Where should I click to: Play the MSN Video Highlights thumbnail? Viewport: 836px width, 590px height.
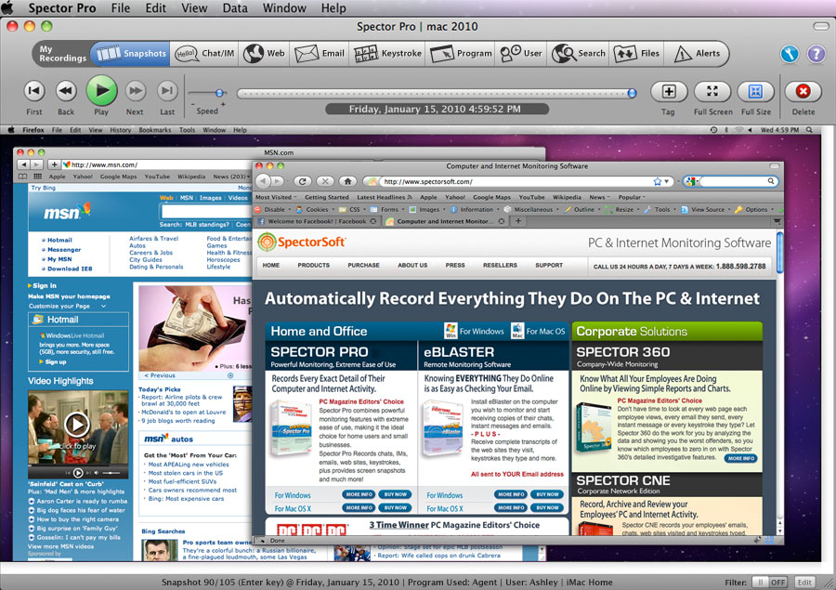pos(77,425)
